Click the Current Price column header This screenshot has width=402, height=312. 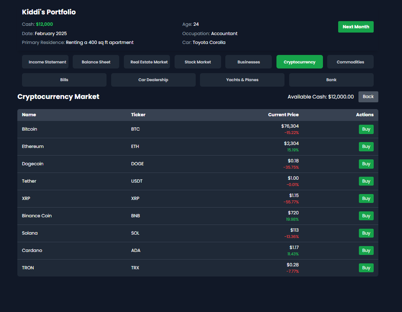click(283, 115)
